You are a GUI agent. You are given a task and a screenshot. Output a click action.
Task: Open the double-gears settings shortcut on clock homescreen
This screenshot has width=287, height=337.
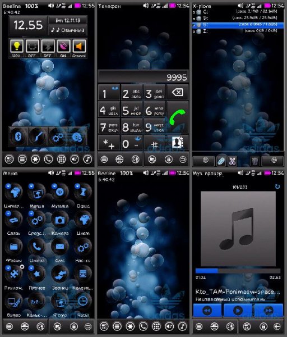click(58, 137)
